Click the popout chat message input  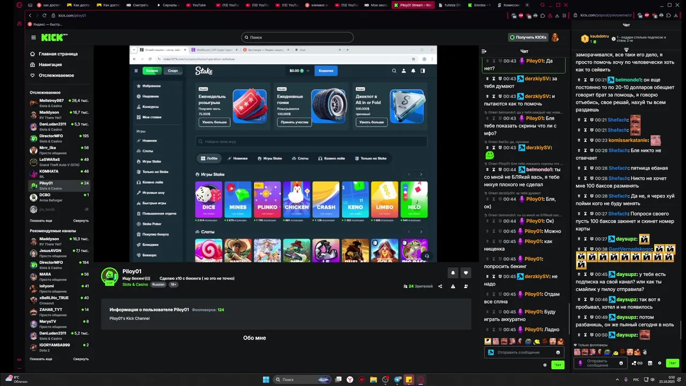[600, 363]
